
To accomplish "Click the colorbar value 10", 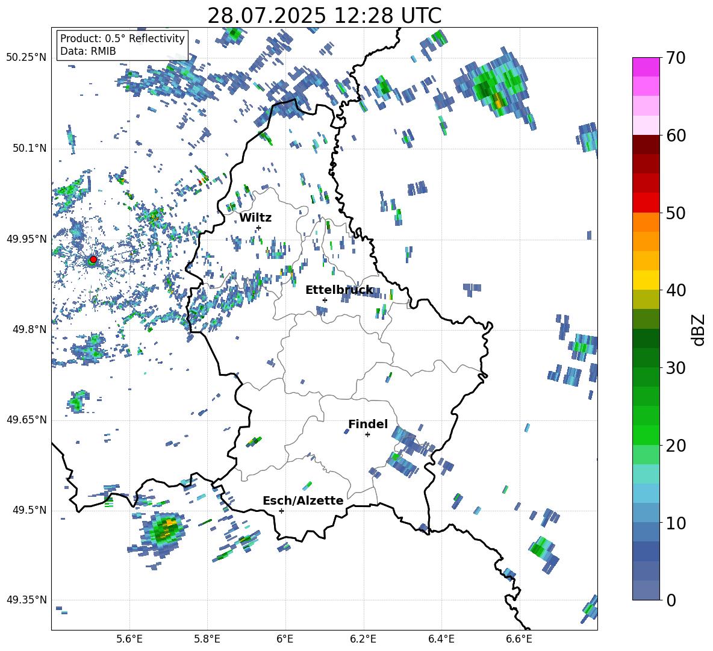I will pos(676,523).
